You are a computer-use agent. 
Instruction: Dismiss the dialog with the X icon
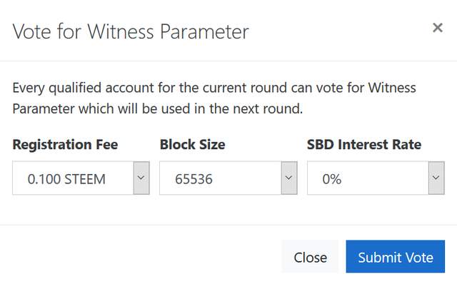pos(438,28)
